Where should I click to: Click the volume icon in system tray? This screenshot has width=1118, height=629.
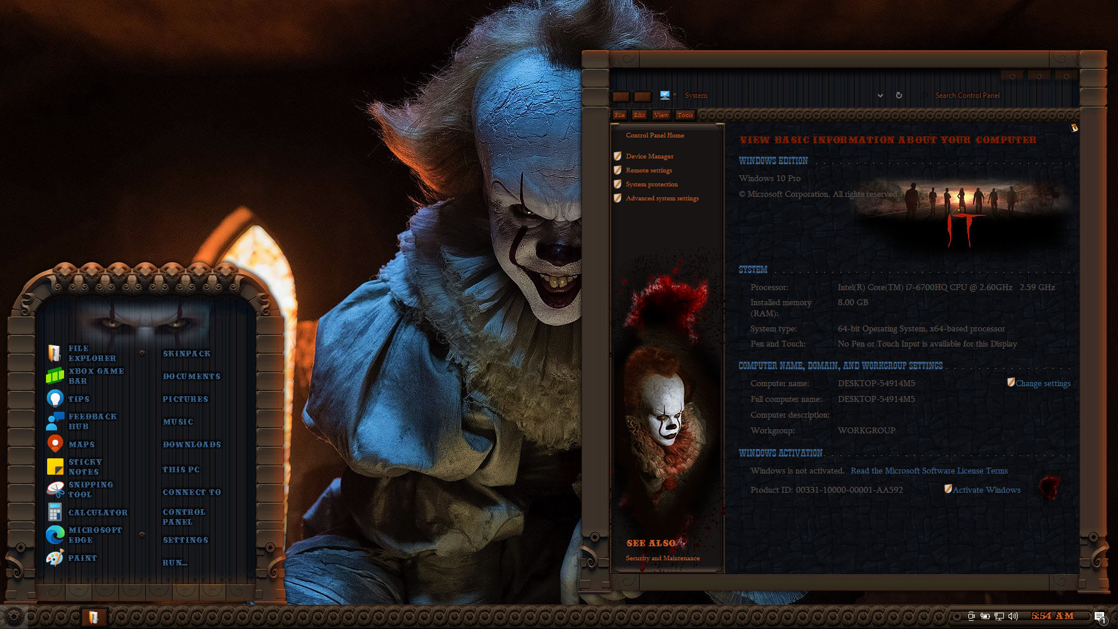1013,616
